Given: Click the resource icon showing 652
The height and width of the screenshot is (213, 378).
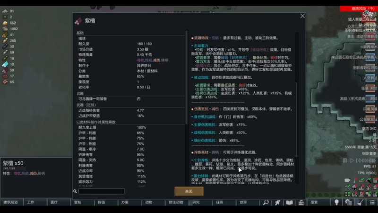Looking at the screenshot, I should coord(5,23).
